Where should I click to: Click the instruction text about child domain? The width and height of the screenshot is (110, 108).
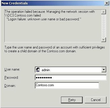[x=55, y=49]
